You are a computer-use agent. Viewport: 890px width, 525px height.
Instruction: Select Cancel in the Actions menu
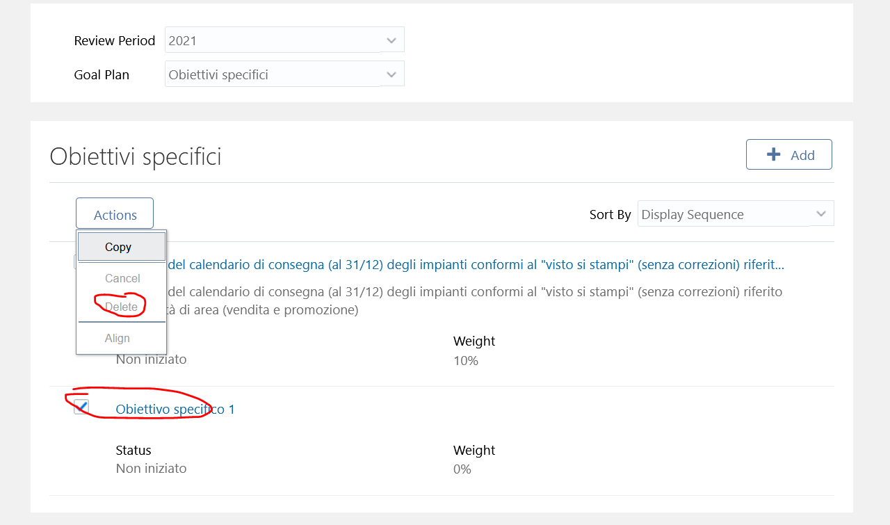coord(122,278)
